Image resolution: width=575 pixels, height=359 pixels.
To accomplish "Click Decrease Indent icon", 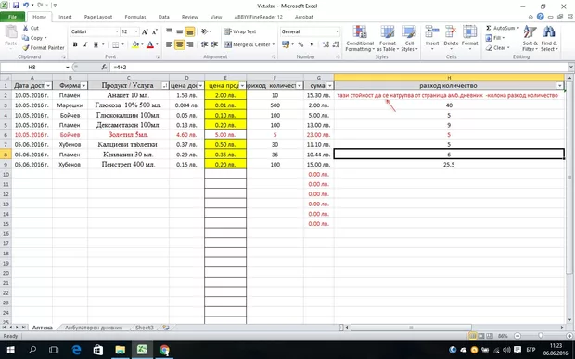I will (x=205, y=44).
